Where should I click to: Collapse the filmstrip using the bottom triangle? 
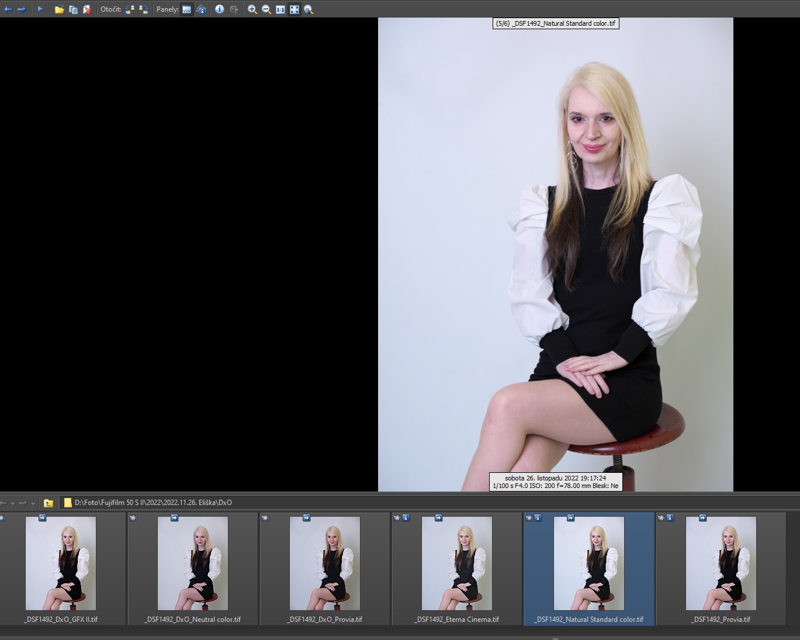point(555,638)
